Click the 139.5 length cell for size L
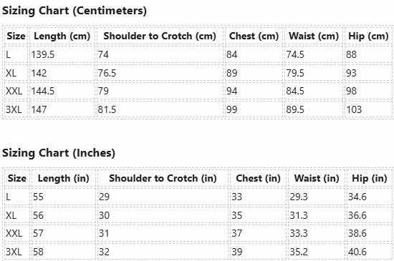Viewport: 394px width, 261px height. (x=43, y=54)
